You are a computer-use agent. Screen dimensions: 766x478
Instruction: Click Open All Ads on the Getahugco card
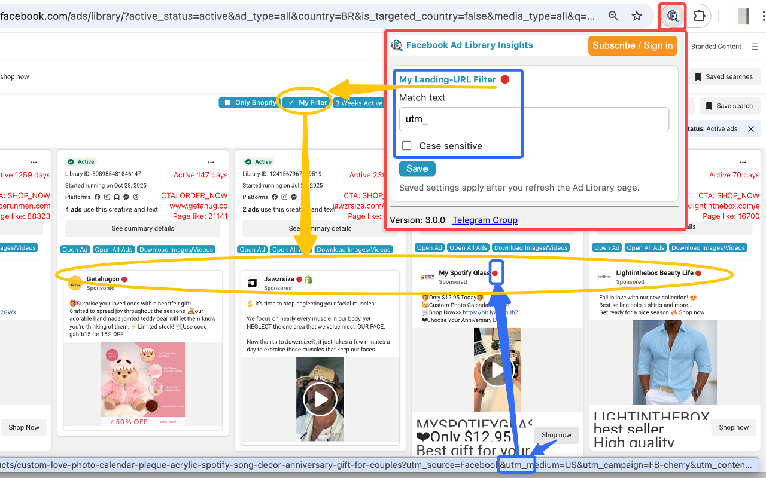[113, 250]
